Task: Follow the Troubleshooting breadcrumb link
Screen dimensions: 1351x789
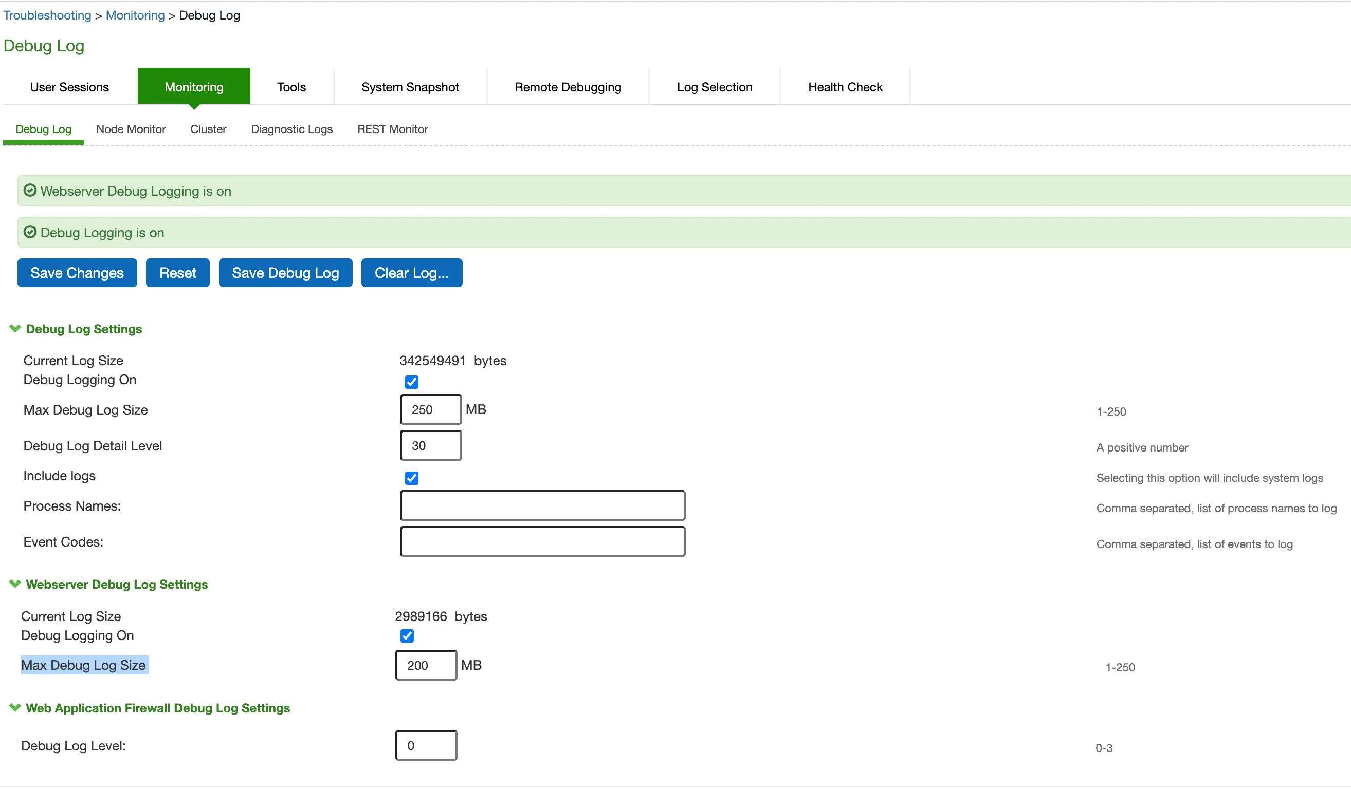Action: click(x=47, y=15)
